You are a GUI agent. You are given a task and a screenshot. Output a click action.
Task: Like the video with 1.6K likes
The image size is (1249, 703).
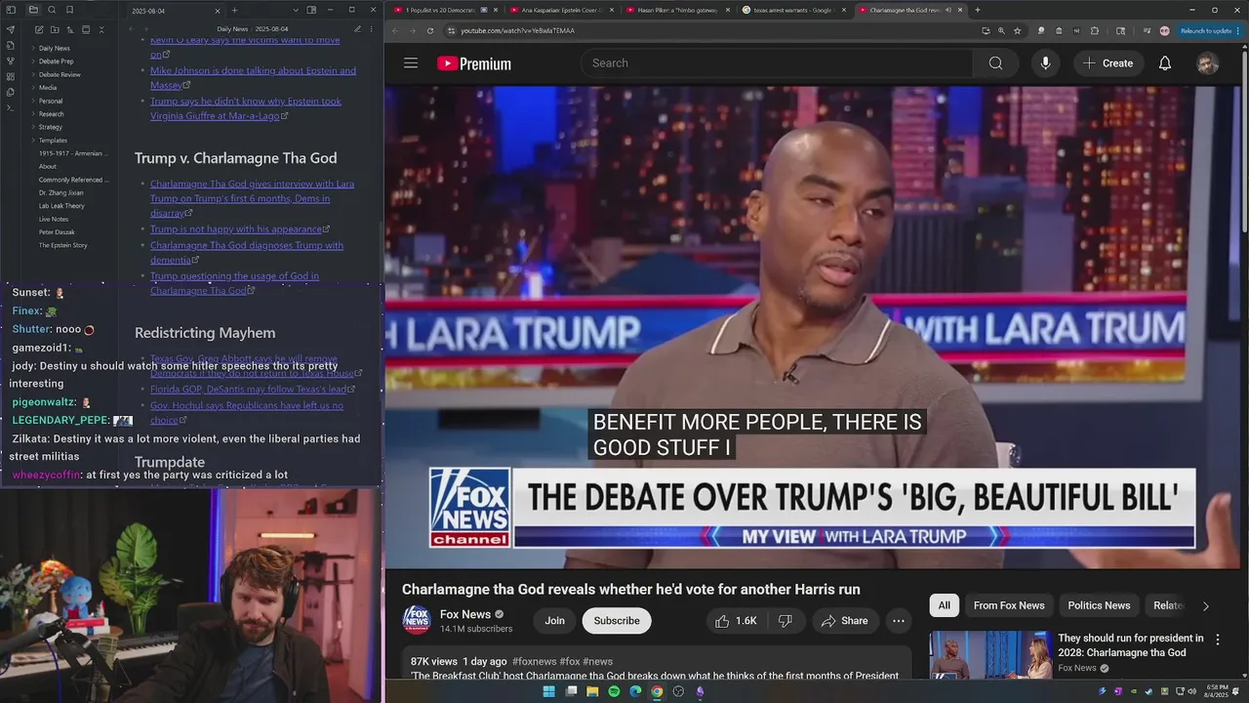pyautogui.click(x=736, y=621)
